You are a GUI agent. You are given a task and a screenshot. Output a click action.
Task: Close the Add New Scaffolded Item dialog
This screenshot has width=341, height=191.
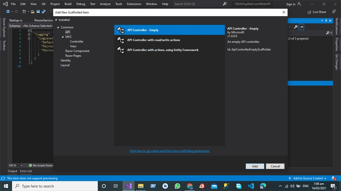[284, 12]
